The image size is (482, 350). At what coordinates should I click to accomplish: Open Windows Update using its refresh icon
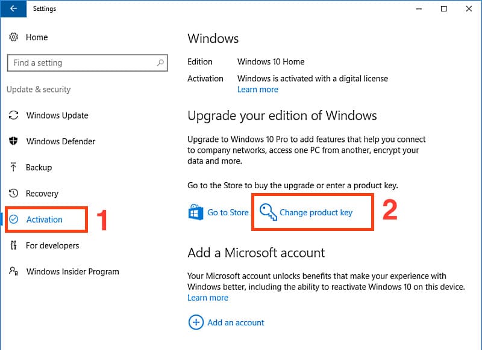(14, 115)
